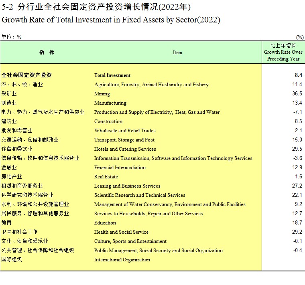305x285 pixels.
Task: Select the Leasing value 27.2
Action: click(297, 186)
